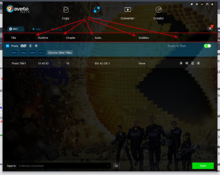Screen dimensions: 220x175
Task: Start the ripping process
Action: point(203,166)
